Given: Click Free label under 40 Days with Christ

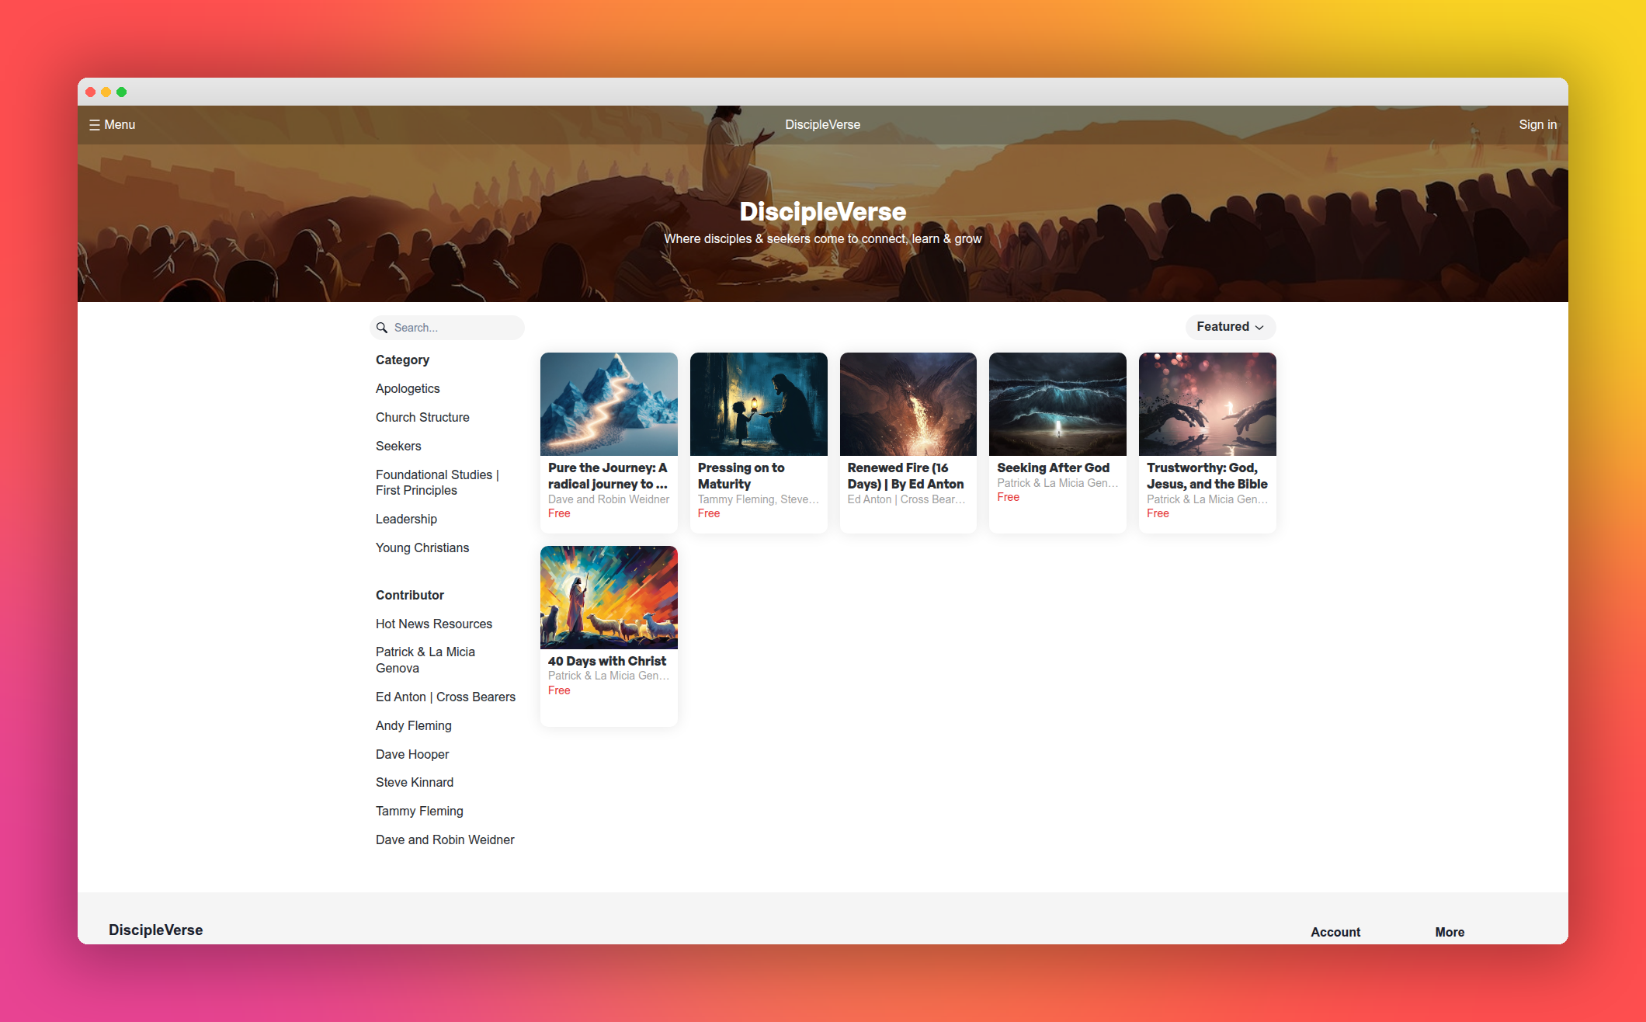Looking at the screenshot, I should point(559,690).
